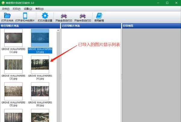
Task: Select thumbnail GROVE WALLPAPERS (3).jpg
Action: [13, 65]
